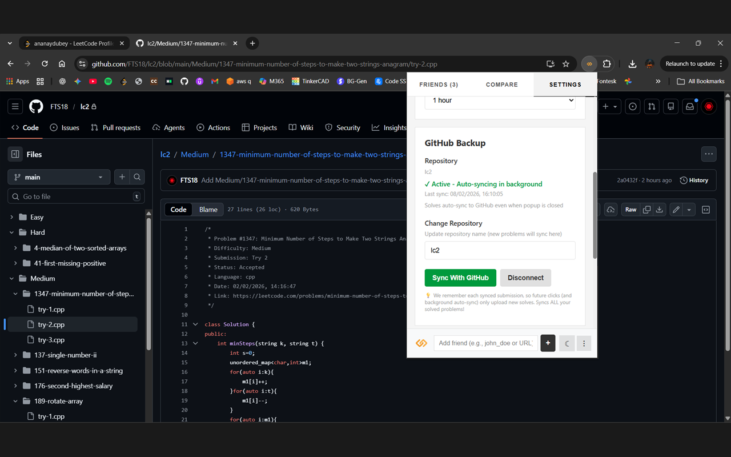Copy the raw file contents

pos(646,209)
